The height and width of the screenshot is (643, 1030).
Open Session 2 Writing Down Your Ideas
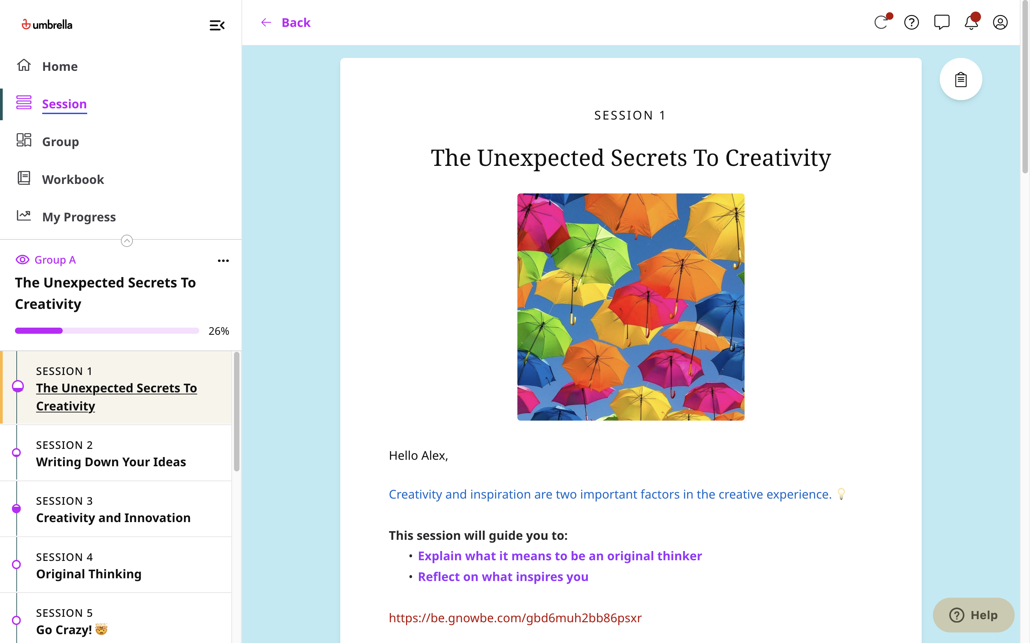point(116,453)
